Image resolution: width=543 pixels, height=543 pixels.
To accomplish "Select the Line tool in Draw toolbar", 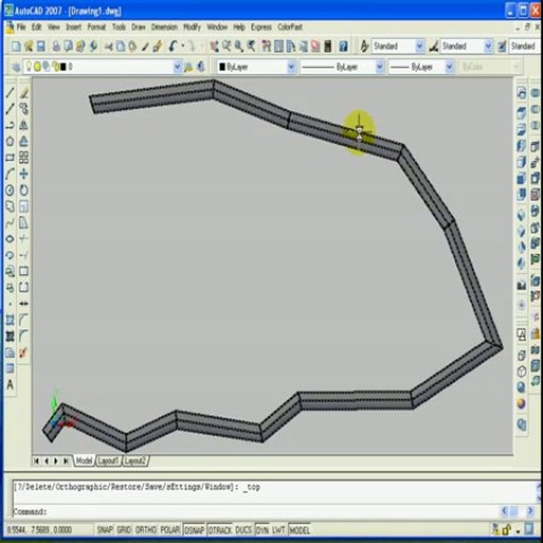I will pyautogui.click(x=10, y=93).
